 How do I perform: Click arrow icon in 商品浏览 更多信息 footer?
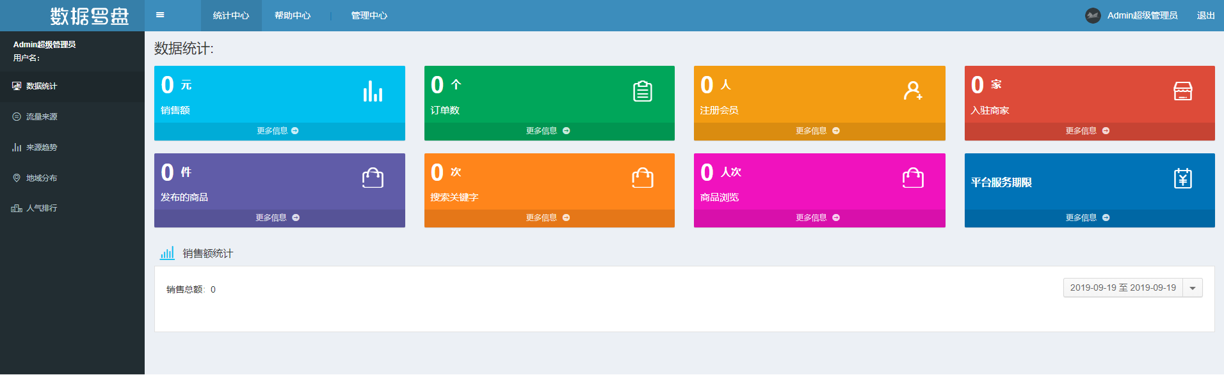(836, 218)
